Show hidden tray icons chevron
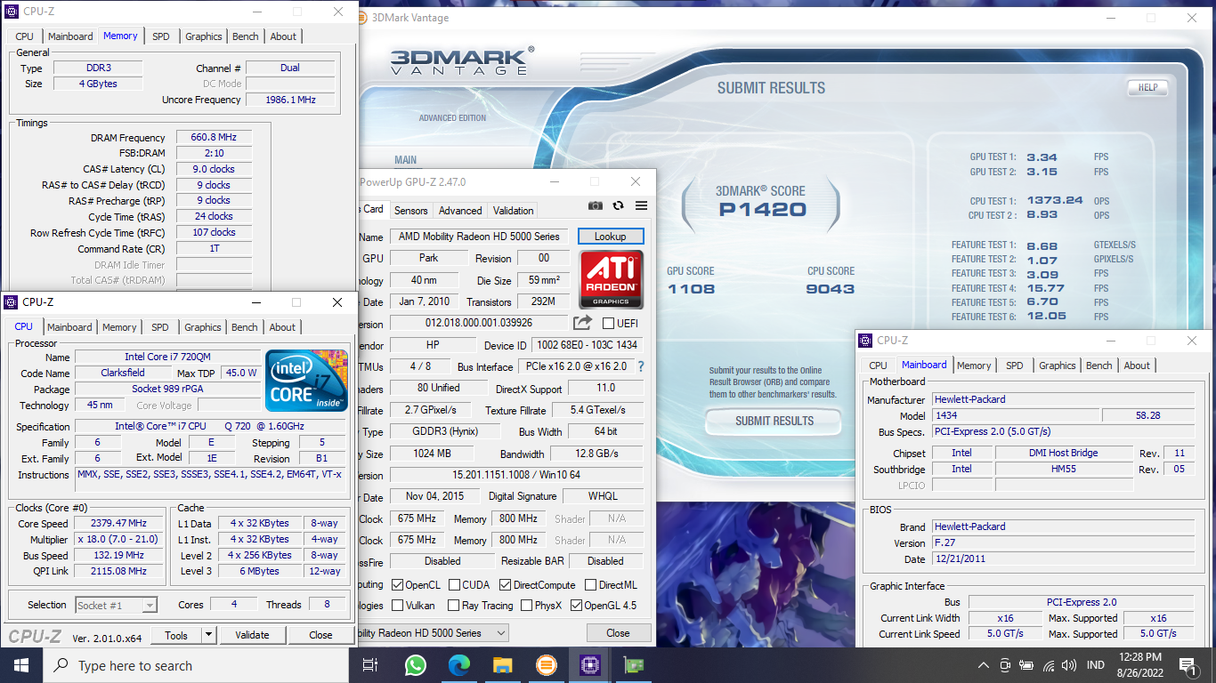1216x683 pixels. pos(984,665)
